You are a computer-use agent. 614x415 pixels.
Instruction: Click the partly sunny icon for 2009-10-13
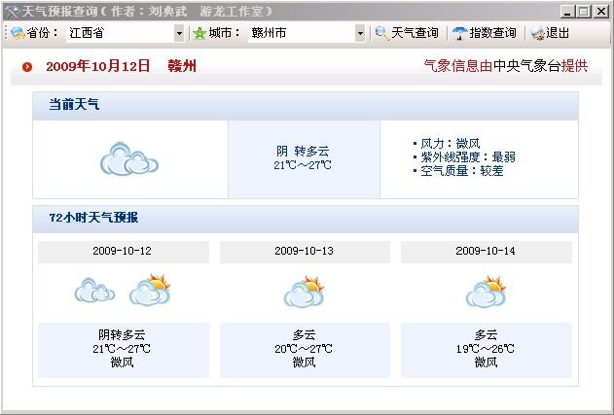point(304,292)
